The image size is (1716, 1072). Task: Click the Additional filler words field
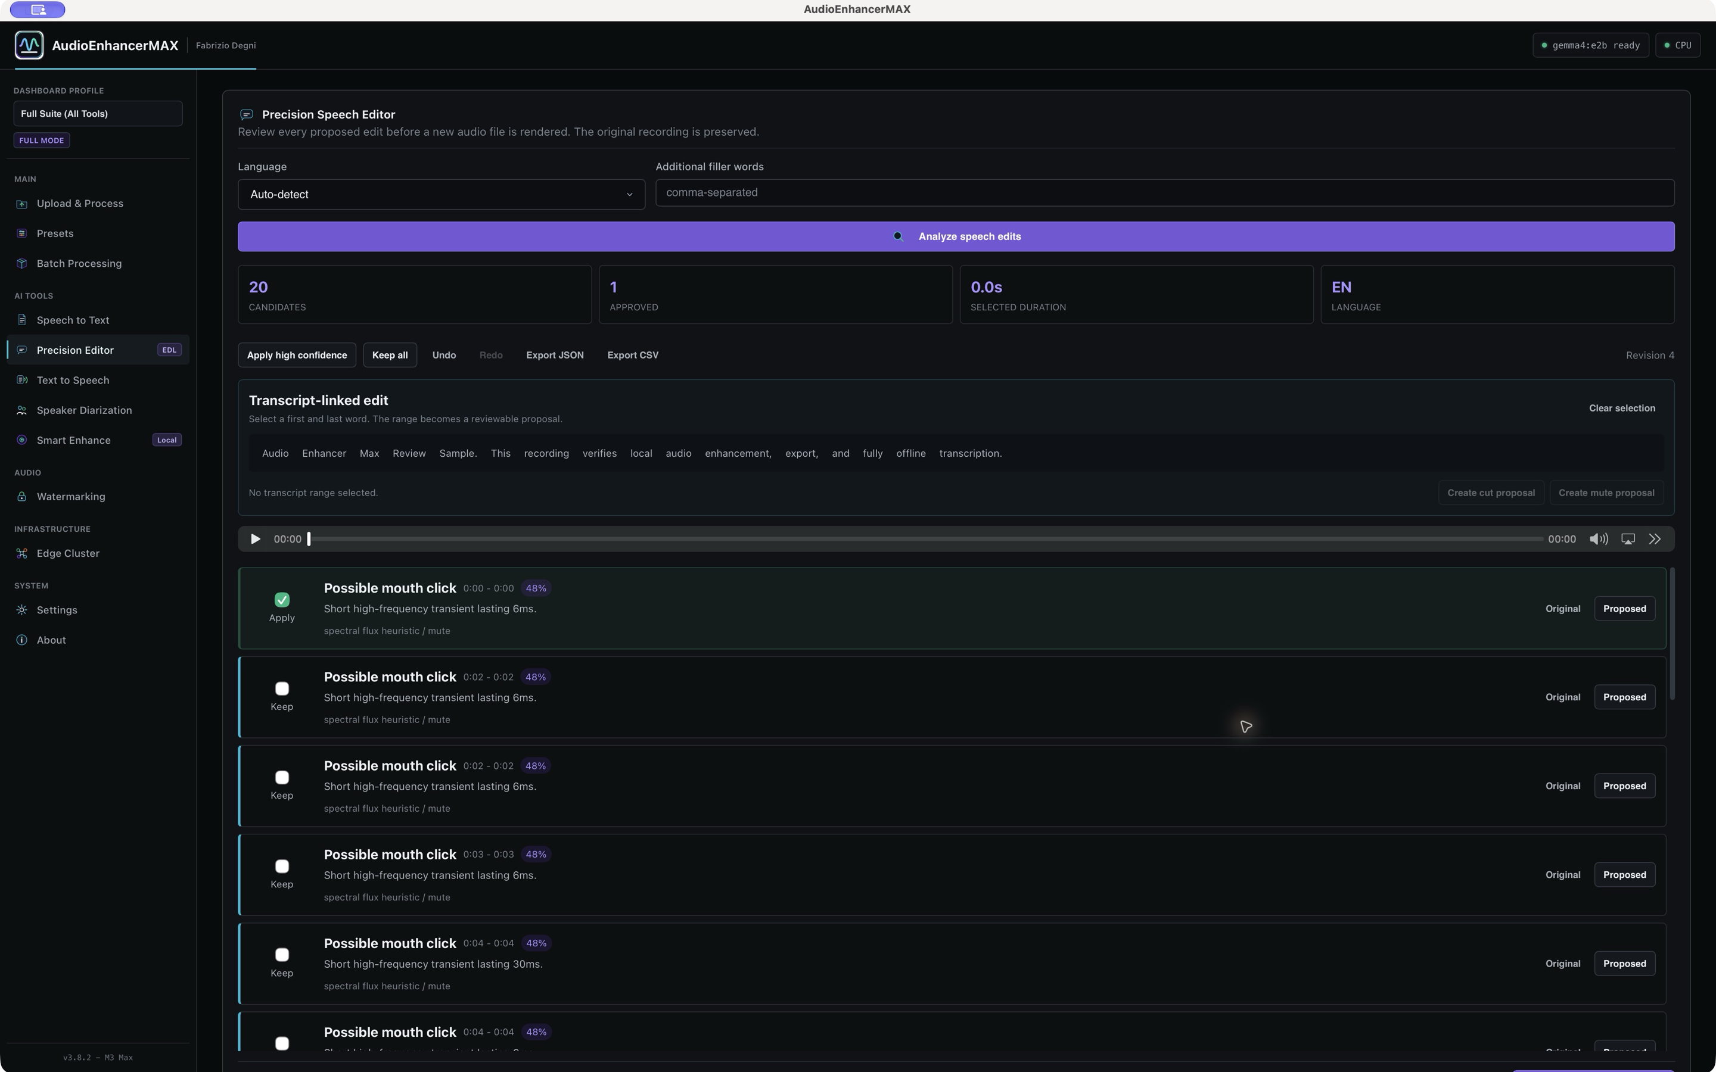(x=1164, y=193)
